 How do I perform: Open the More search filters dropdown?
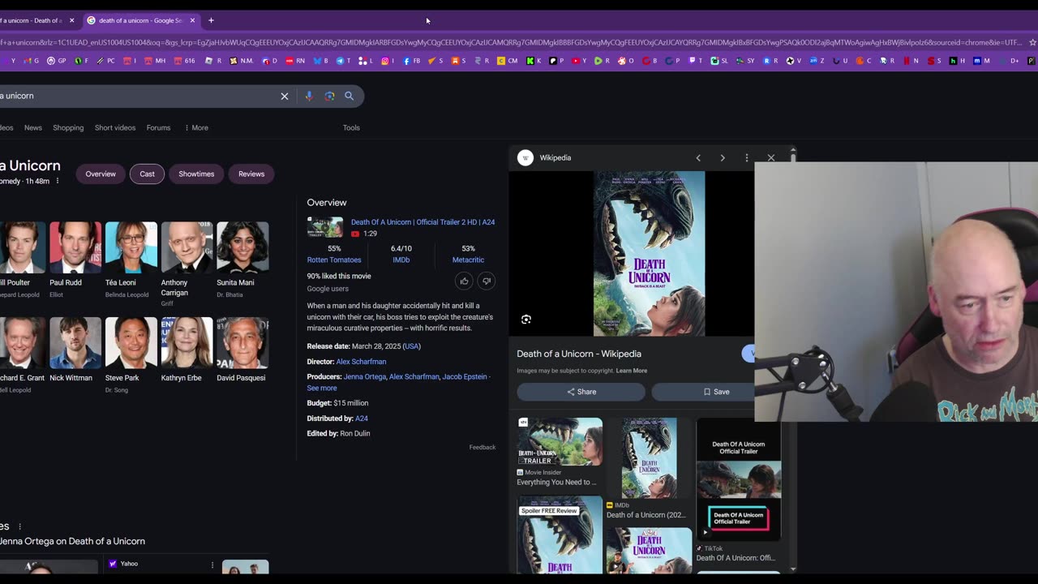(x=196, y=127)
